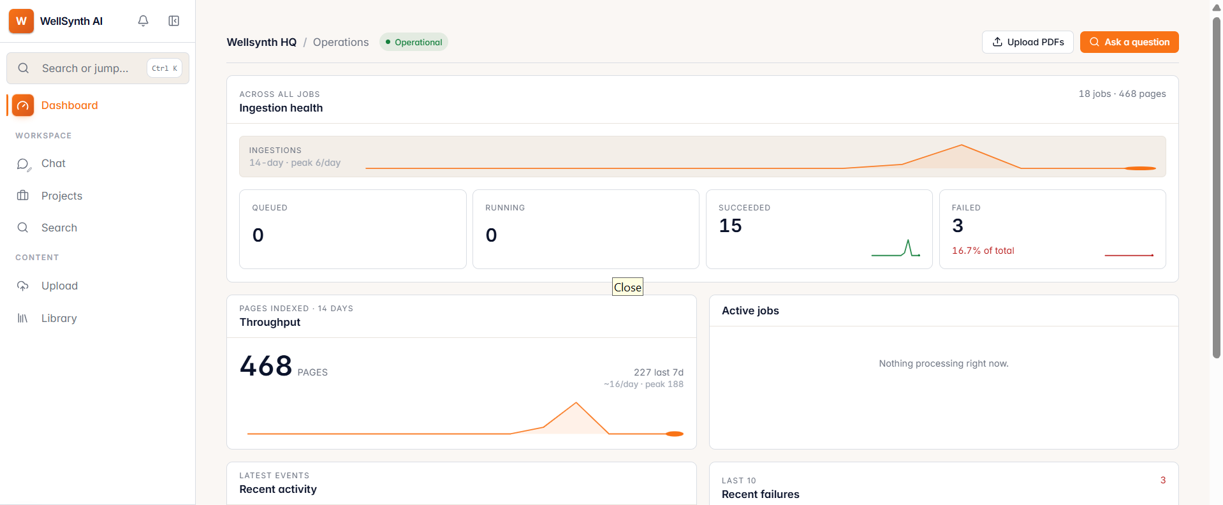
Task: Click the Throughput pages chart
Action: tap(465, 418)
